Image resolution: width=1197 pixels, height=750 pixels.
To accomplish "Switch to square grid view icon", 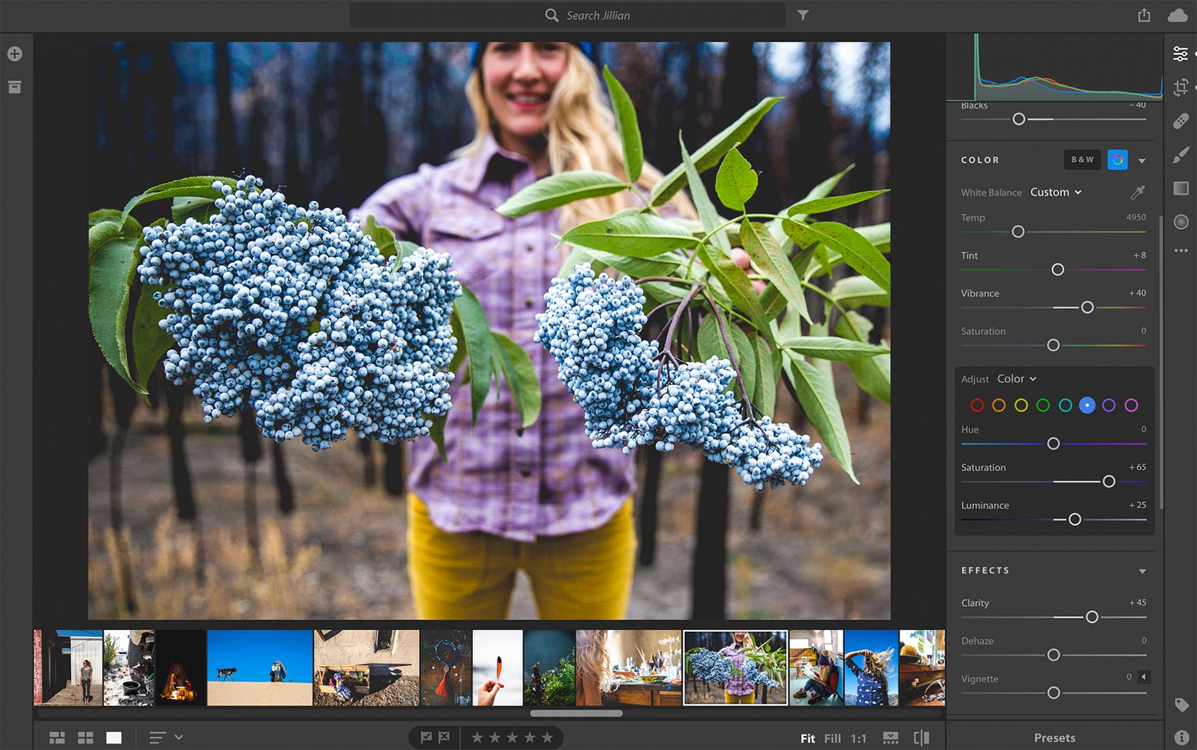I will point(86,738).
